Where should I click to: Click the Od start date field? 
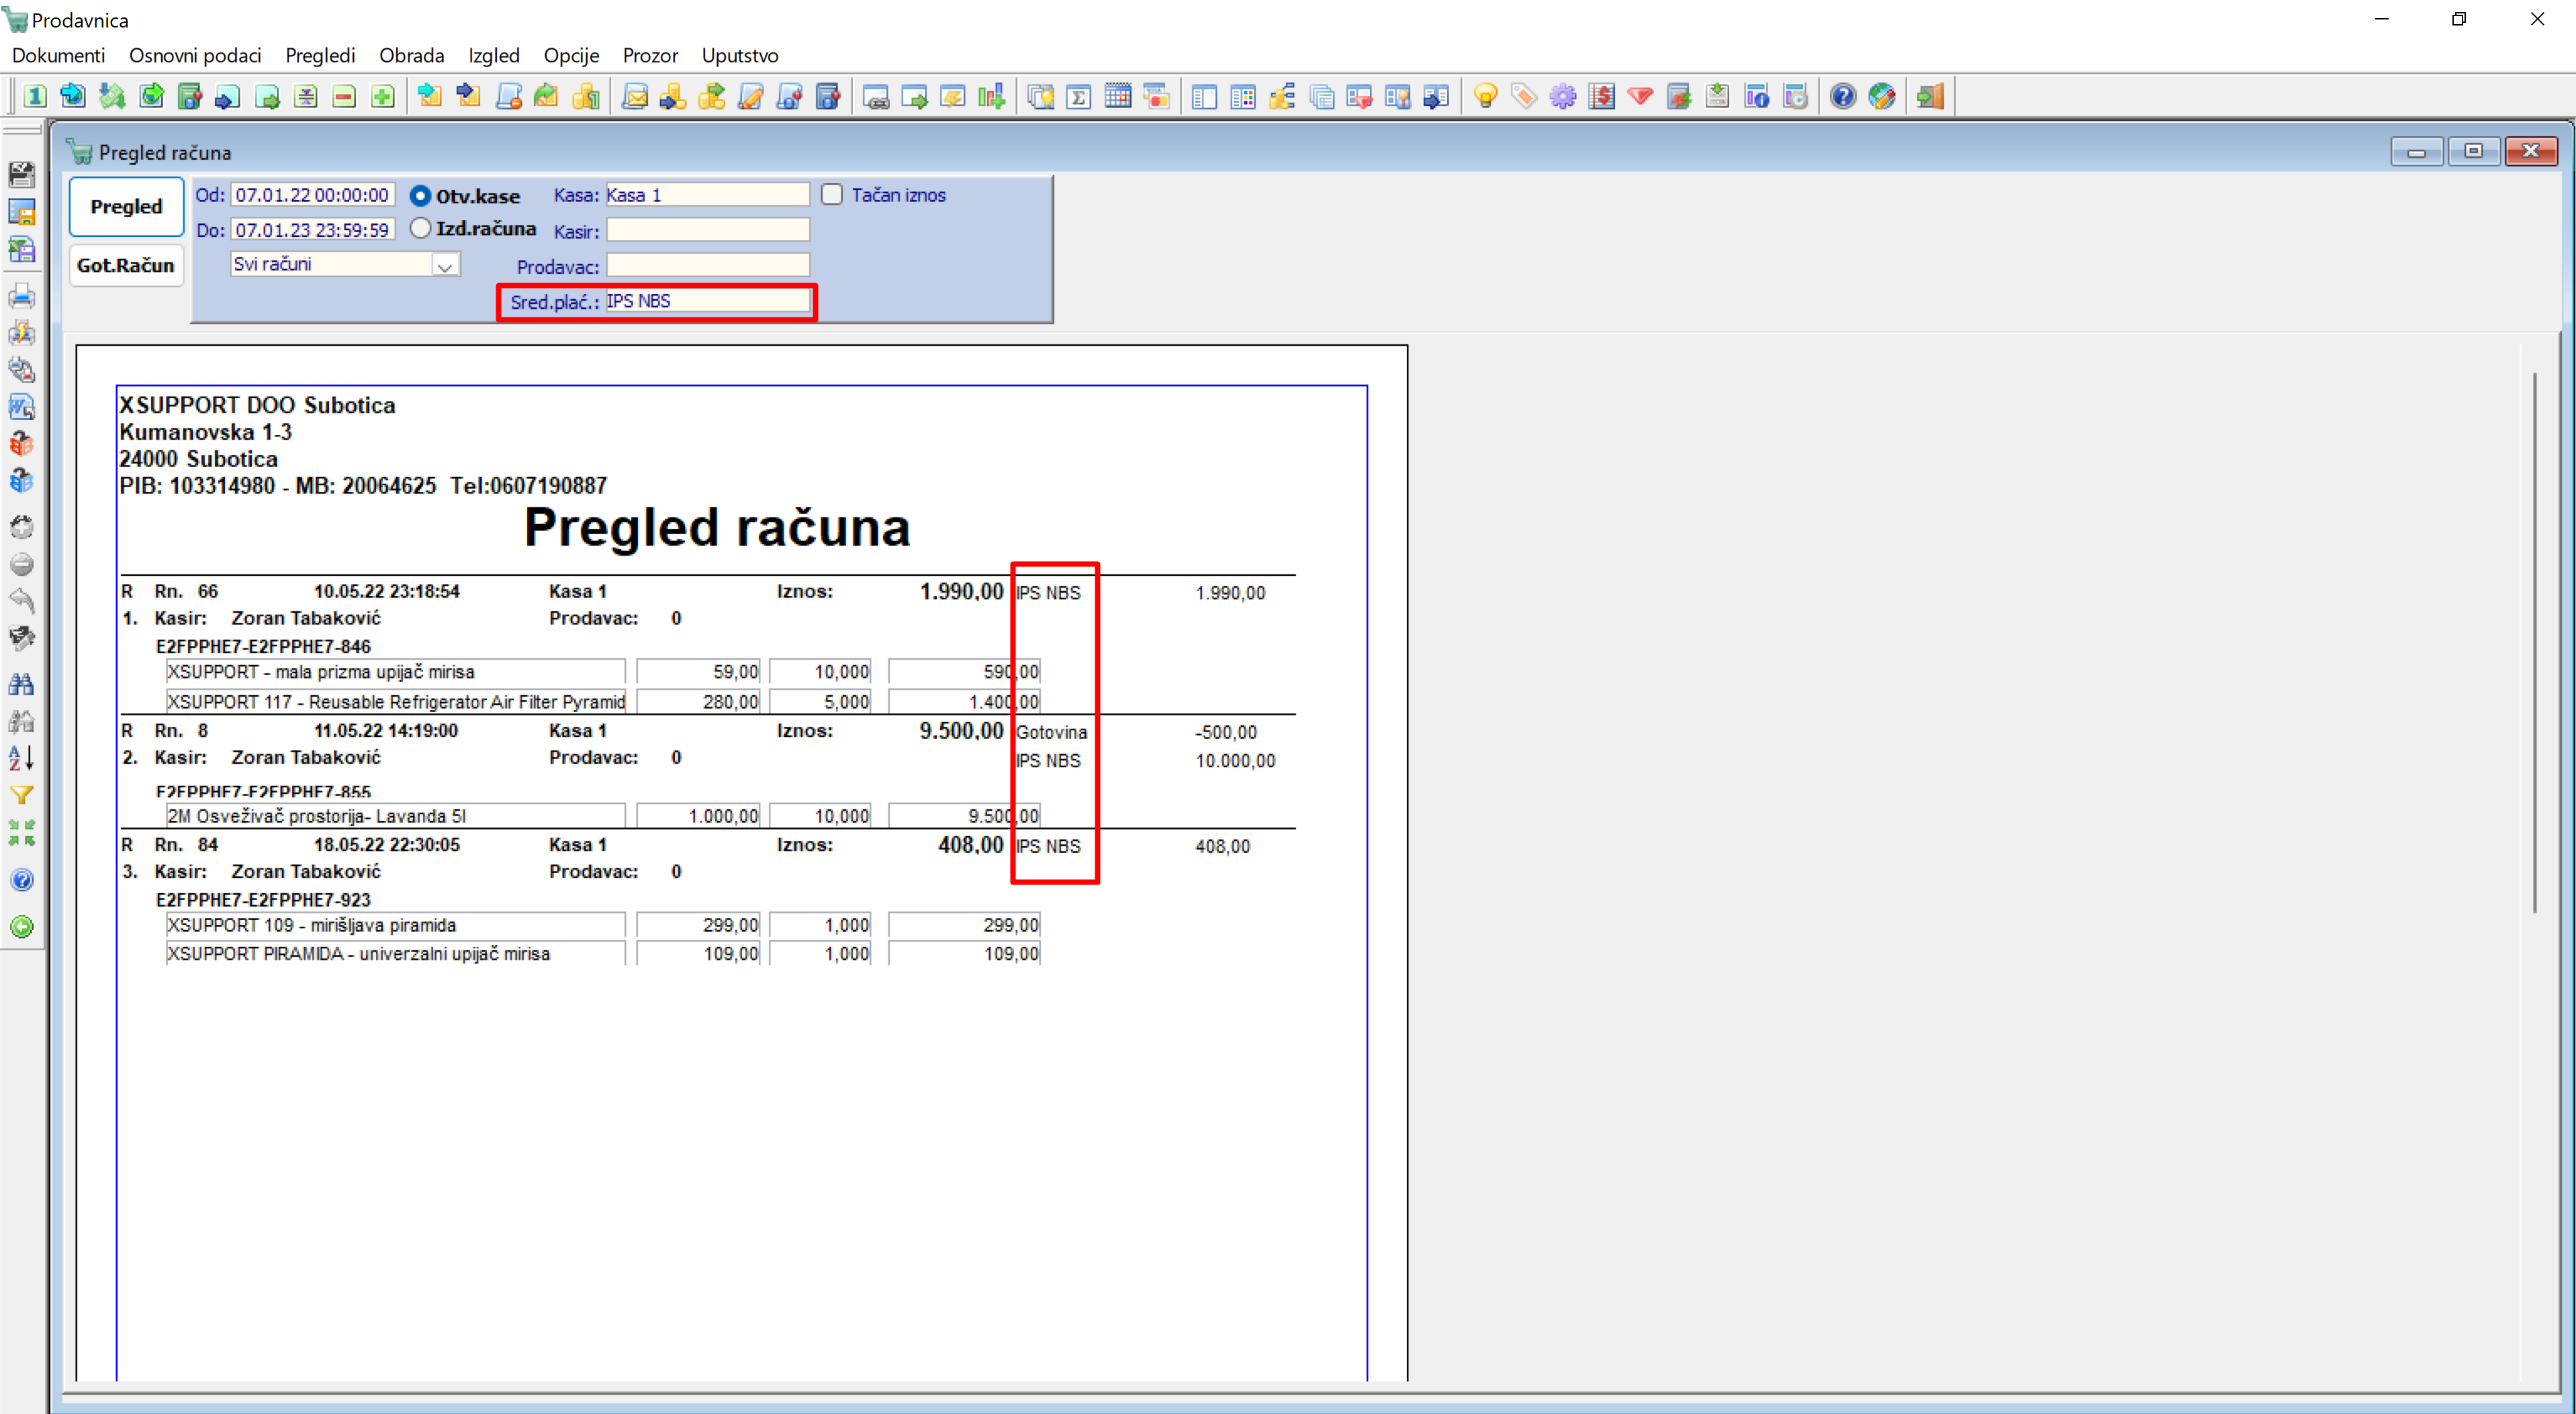[x=313, y=195]
